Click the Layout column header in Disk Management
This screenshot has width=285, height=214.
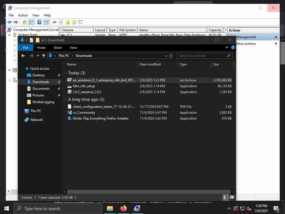(100, 30)
